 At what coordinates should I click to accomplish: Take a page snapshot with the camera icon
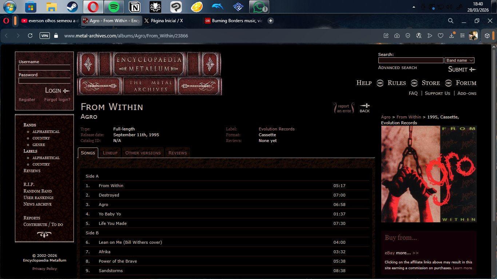coord(397,36)
